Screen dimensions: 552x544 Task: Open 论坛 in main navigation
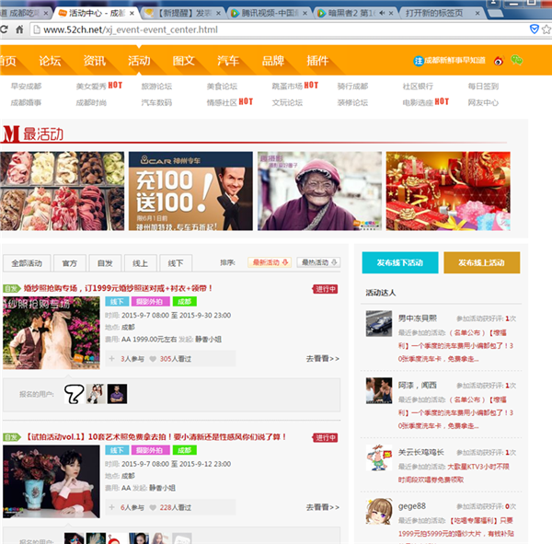pyautogui.click(x=50, y=61)
